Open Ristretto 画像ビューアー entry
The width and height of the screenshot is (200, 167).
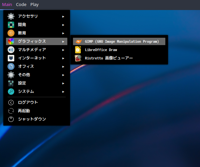coord(119,58)
